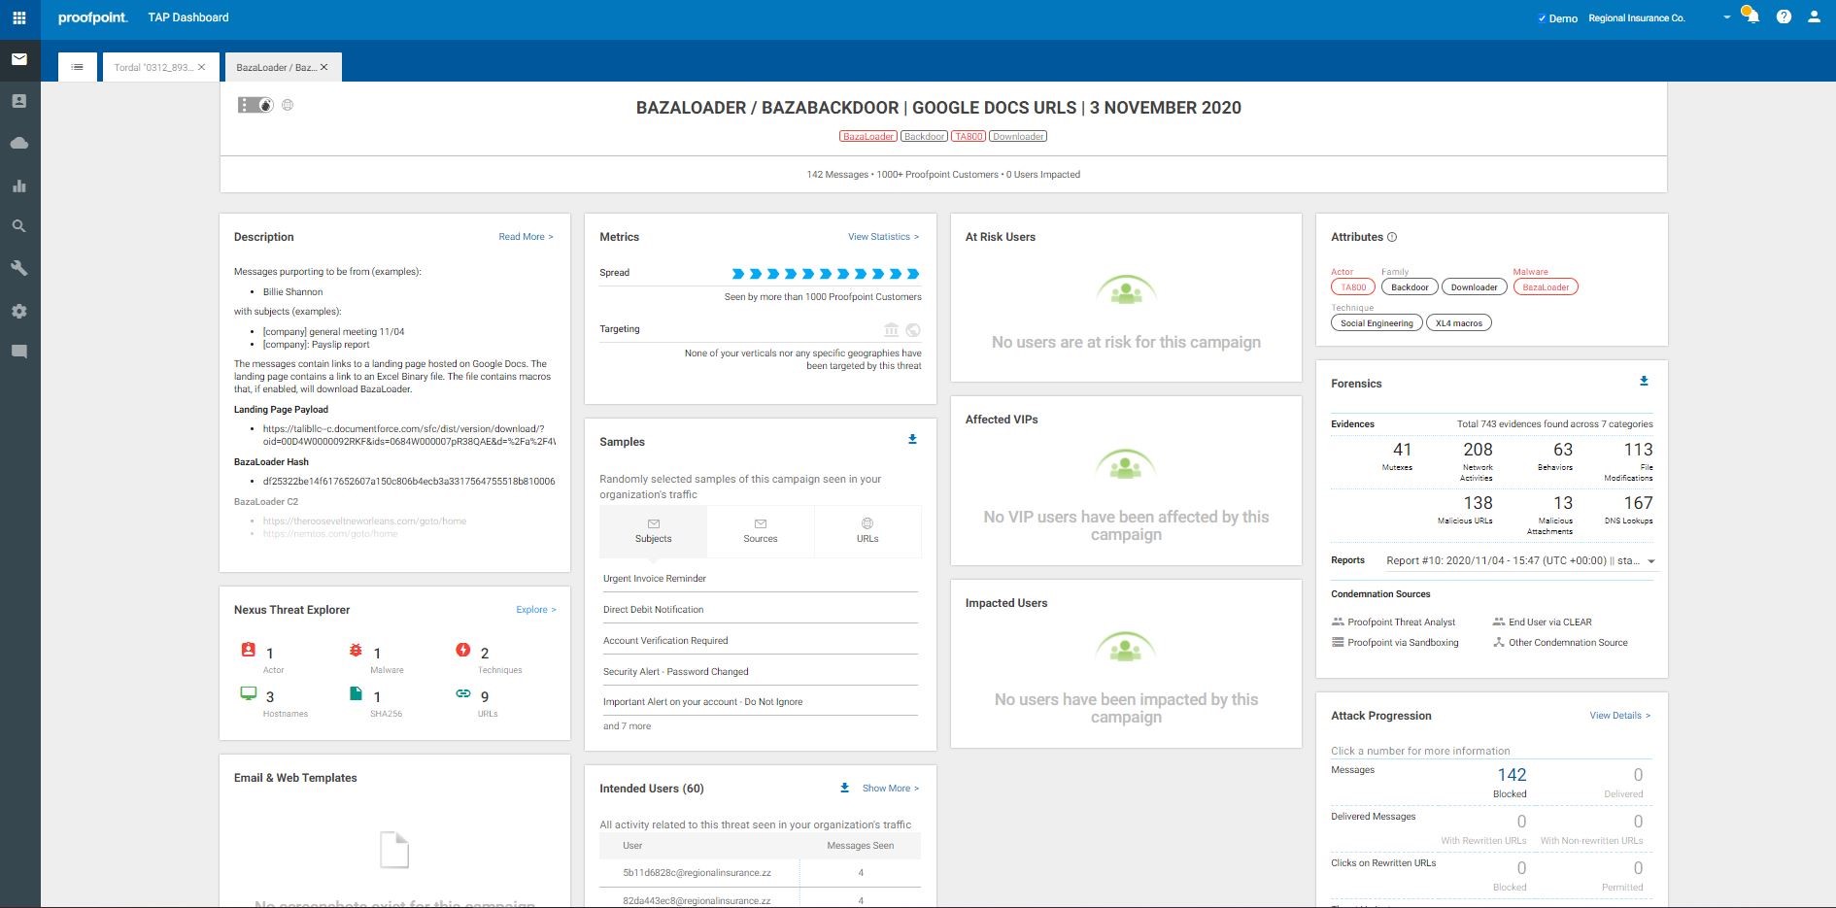Download the Forensics evidence
The height and width of the screenshot is (908, 1836).
(x=1644, y=382)
